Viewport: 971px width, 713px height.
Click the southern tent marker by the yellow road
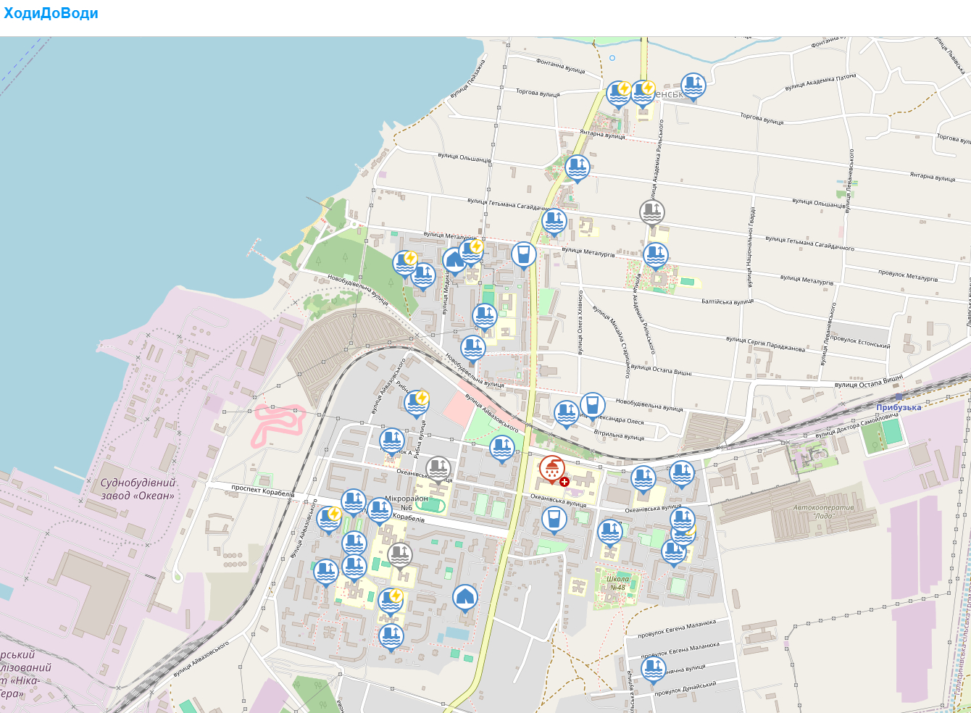(464, 598)
